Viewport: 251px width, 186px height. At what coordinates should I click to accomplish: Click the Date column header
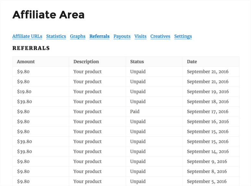(192, 61)
